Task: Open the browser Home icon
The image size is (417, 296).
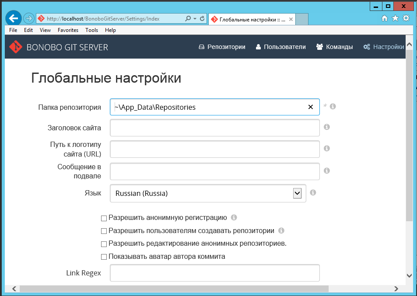Action: (385, 18)
